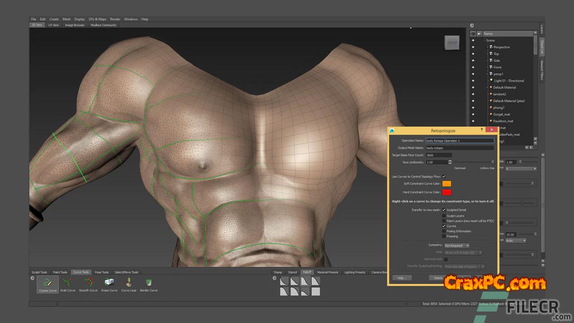Click the Light 01 - Directional bulb icon
This screenshot has width=574, height=323.
[491, 81]
